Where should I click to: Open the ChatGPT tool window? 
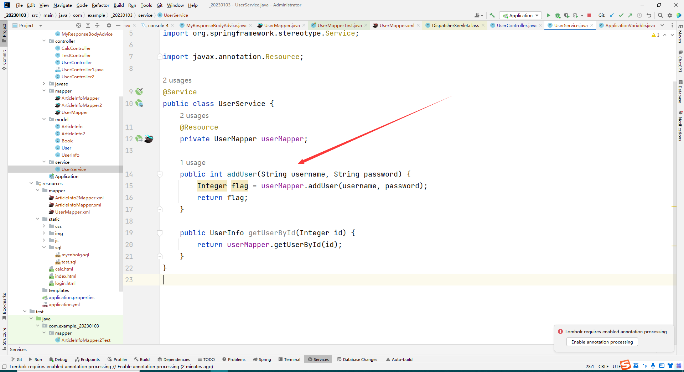pyautogui.click(x=680, y=62)
